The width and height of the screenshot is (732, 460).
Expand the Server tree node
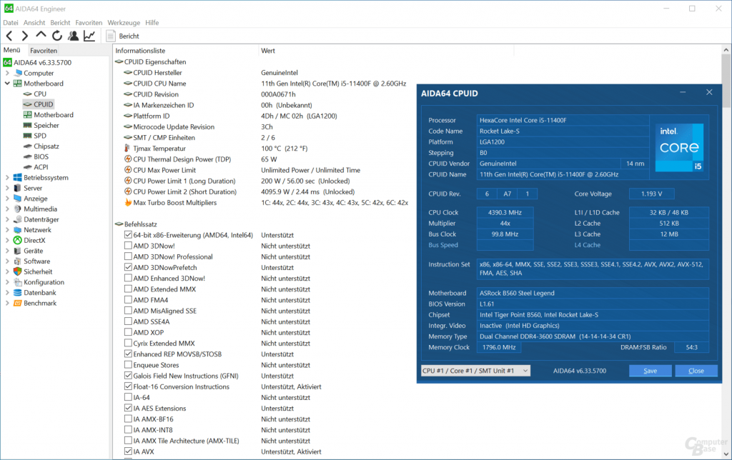pyautogui.click(x=7, y=188)
